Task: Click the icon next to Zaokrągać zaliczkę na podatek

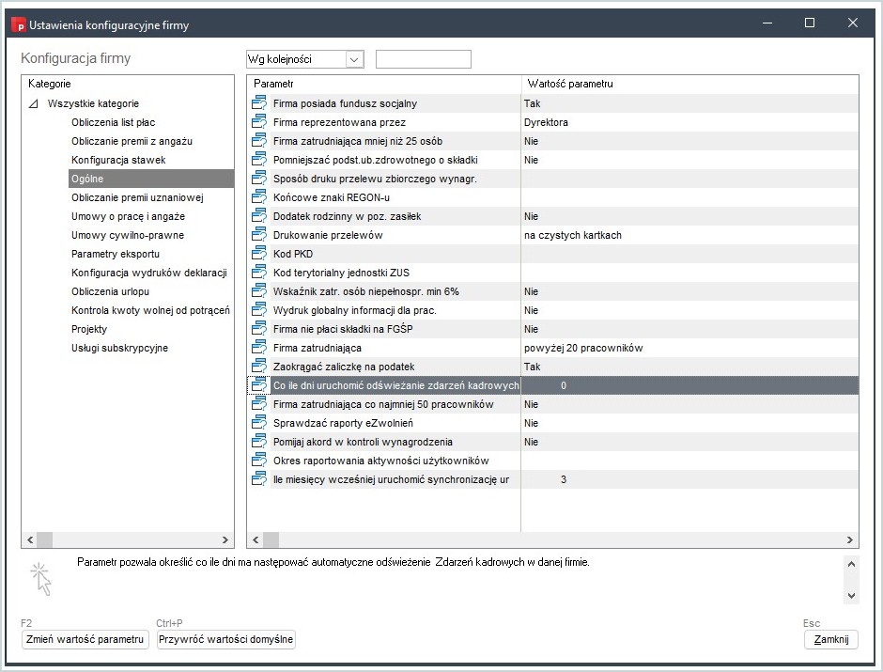Action: (258, 367)
